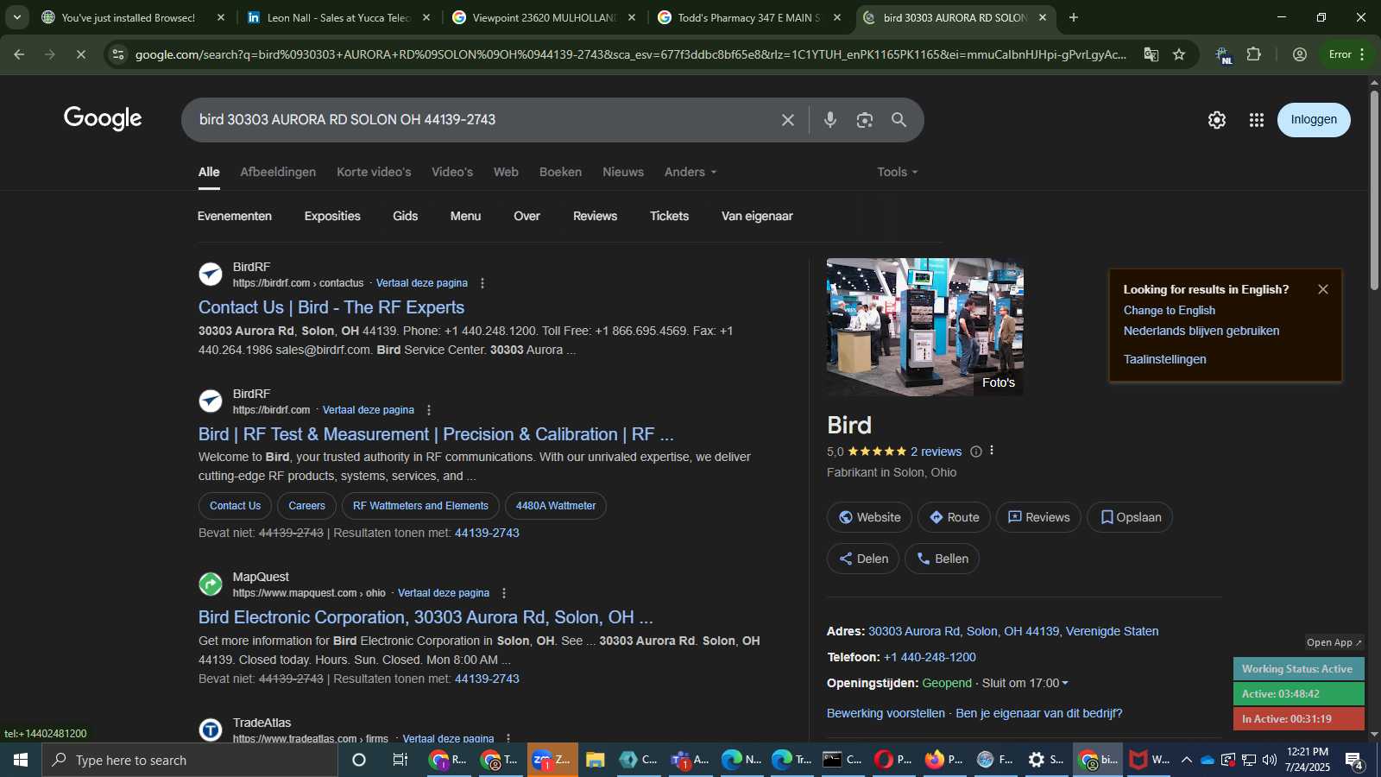The image size is (1381, 777).
Task: Open Chrome extensions puzzle icon
Action: [1254, 54]
